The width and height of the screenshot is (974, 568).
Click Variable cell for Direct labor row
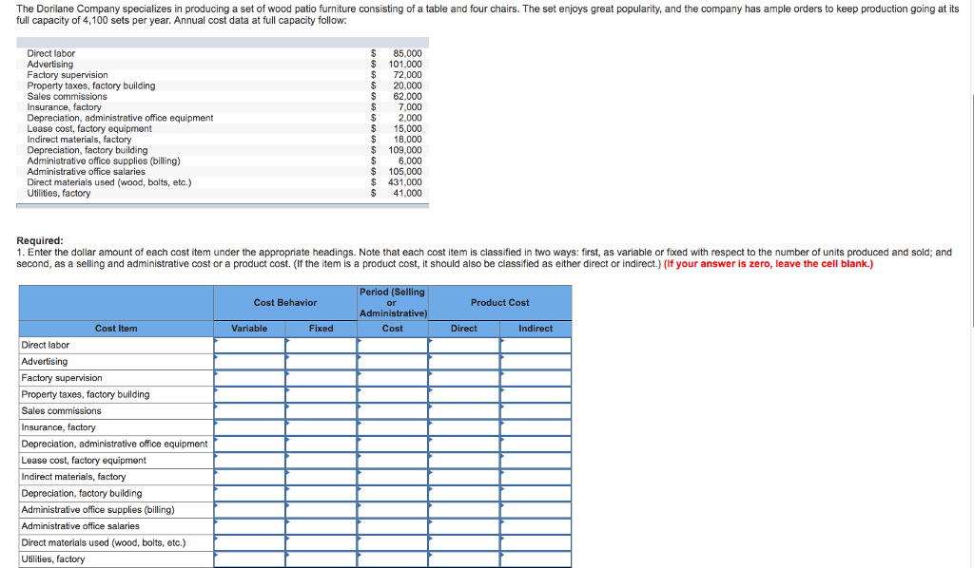click(x=250, y=346)
